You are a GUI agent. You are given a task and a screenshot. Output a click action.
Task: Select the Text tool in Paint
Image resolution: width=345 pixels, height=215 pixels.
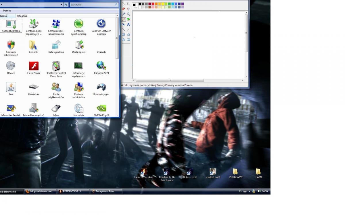129,24
